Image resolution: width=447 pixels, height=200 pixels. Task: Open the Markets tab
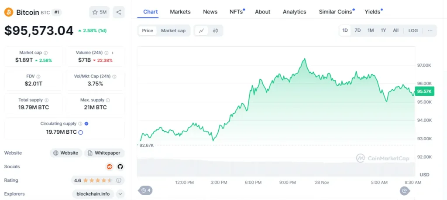(180, 12)
